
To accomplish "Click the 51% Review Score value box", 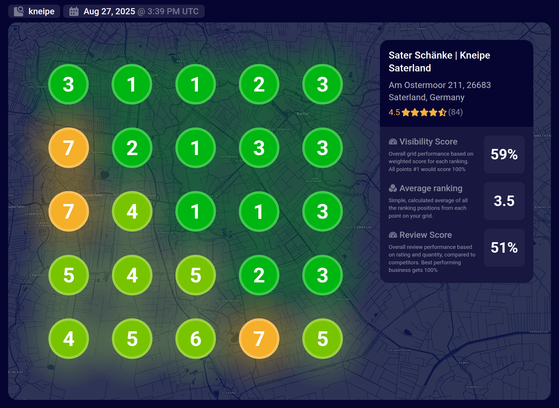I will pos(504,248).
